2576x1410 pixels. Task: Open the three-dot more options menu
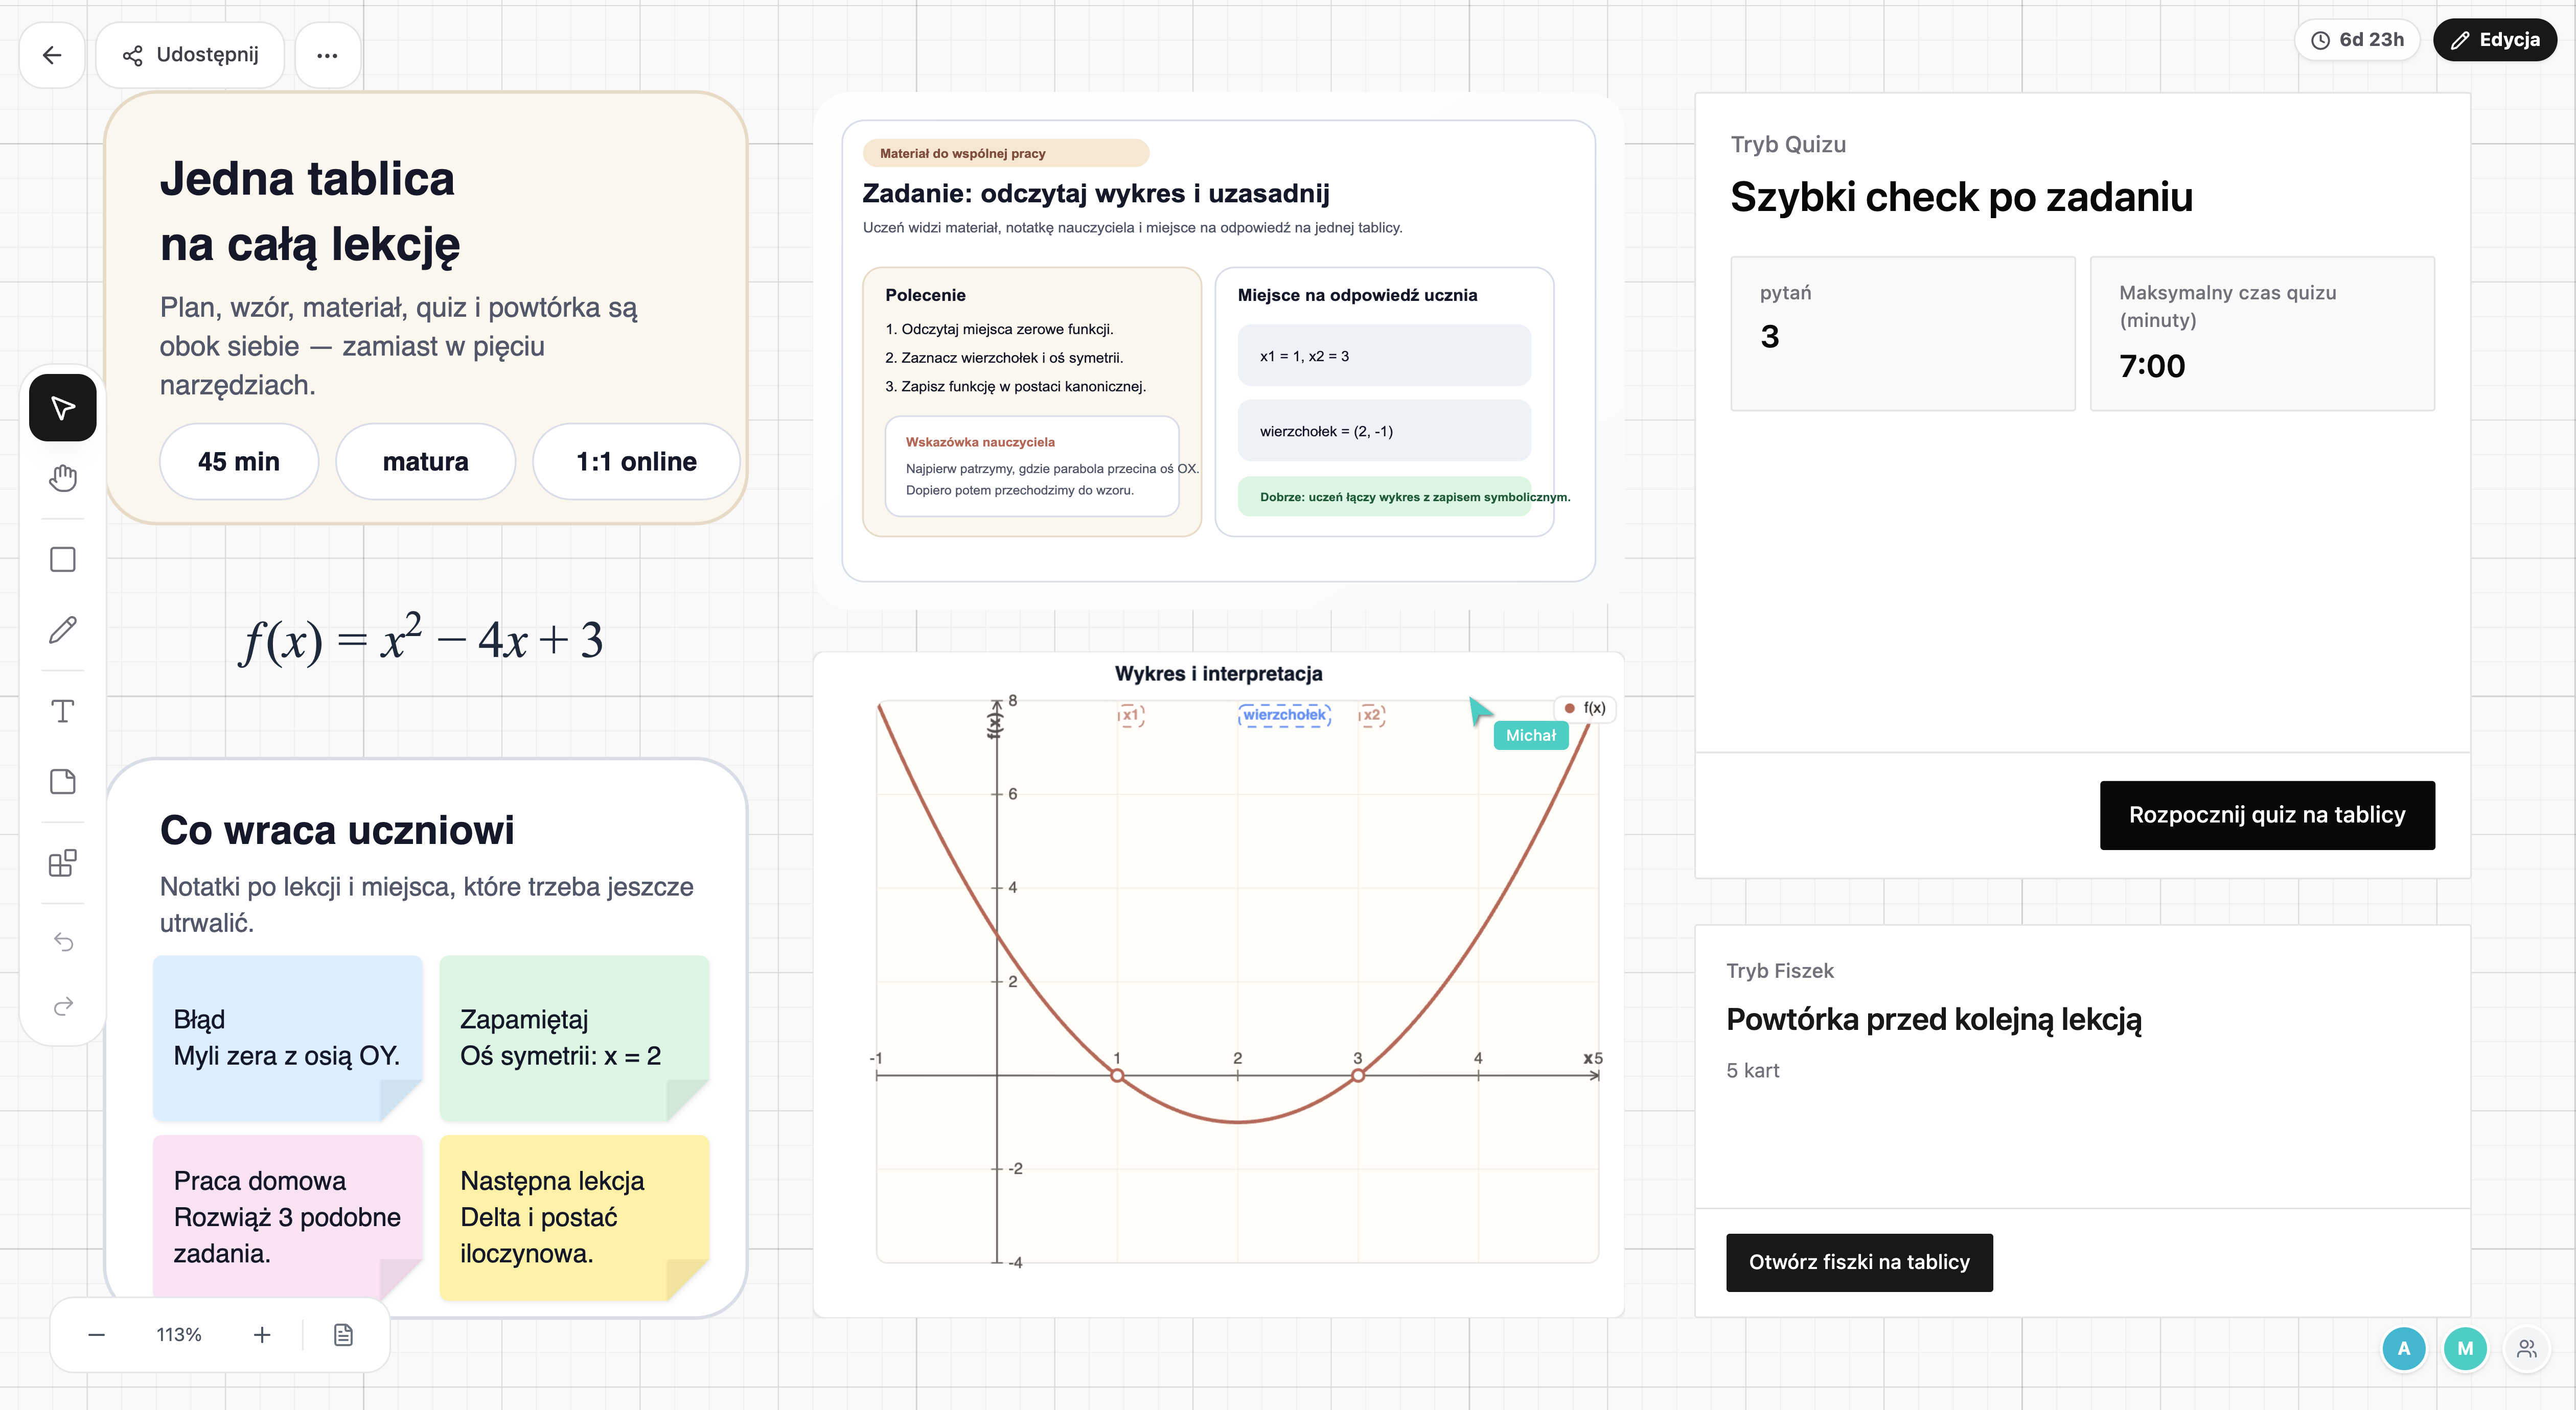pyautogui.click(x=327, y=55)
